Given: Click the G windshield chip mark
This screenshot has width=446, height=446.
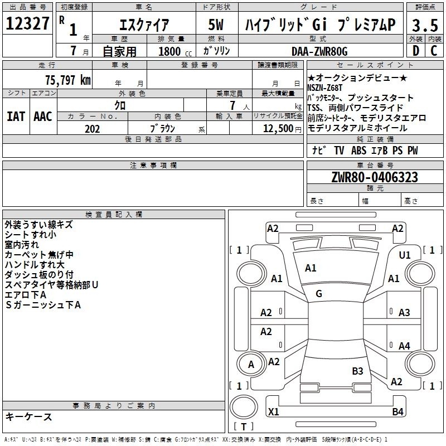Looking at the screenshot, I should point(319,294).
